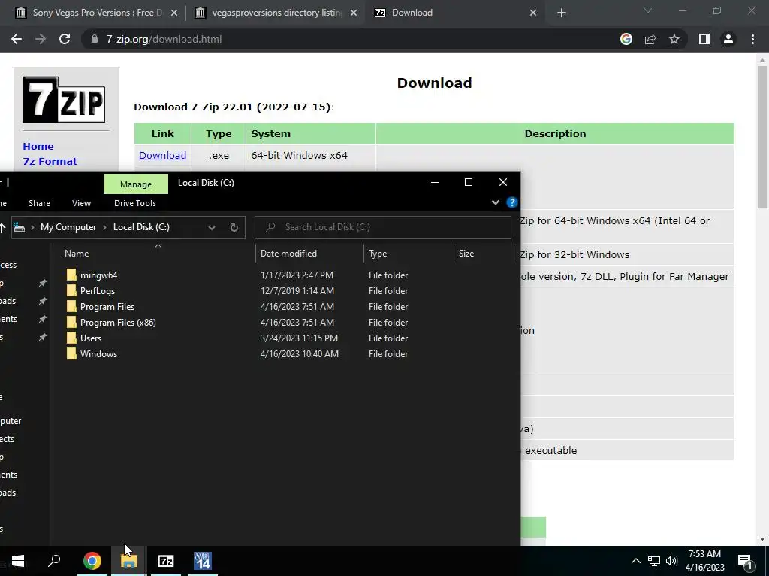
Task: Bookmark this page with star icon
Action: [674, 39]
